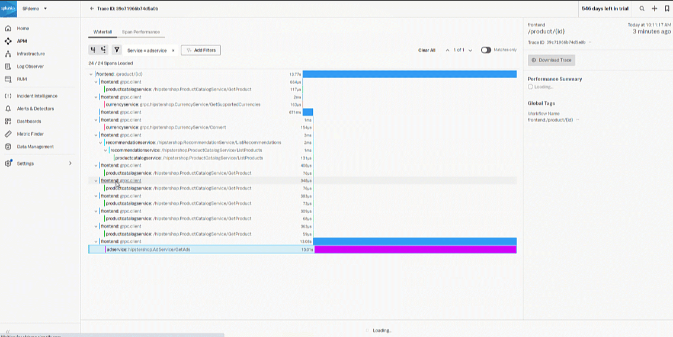
Task: Remove the Service = adservice filter
Action: [173, 51]
